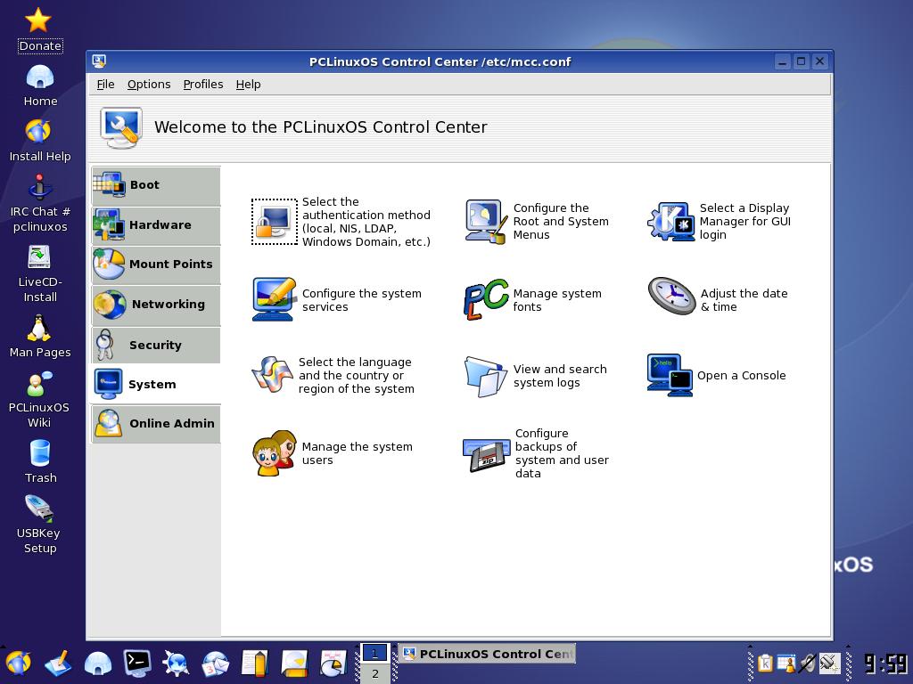Open the File menu
The width and height of the screenshot is (913, 684).
[x=105, y=85]
